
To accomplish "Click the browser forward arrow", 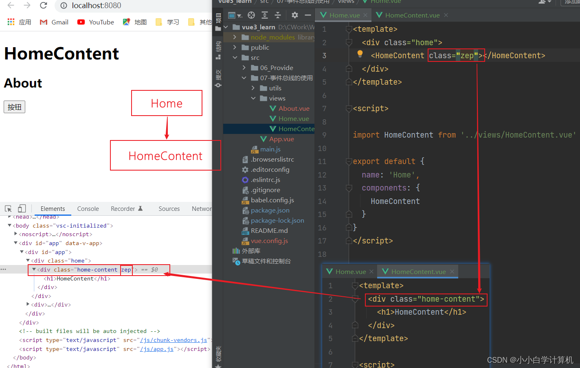I will tap(27, 5).
